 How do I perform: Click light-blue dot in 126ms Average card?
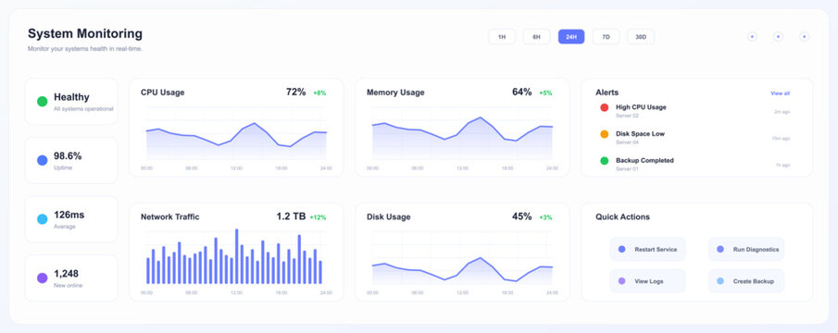pos(43,219)
